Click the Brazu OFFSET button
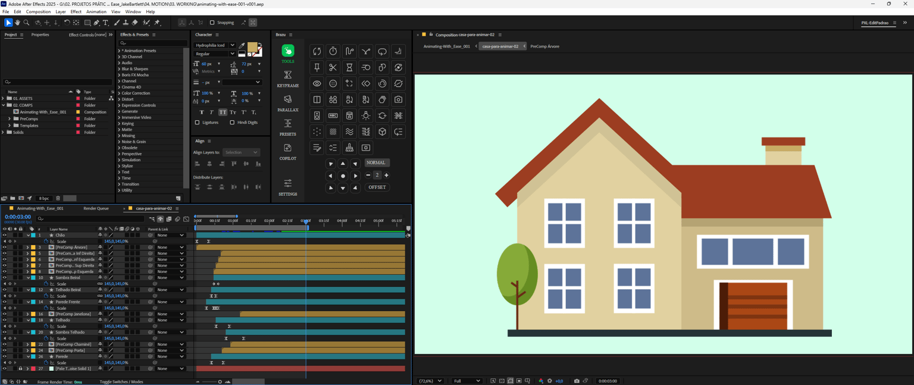This screenshot has width=914, height=385. pos(377,187)
